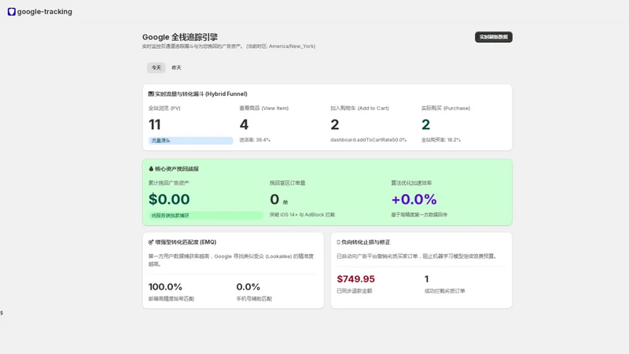Click the "1" count next to $749.95

(426, 279)
